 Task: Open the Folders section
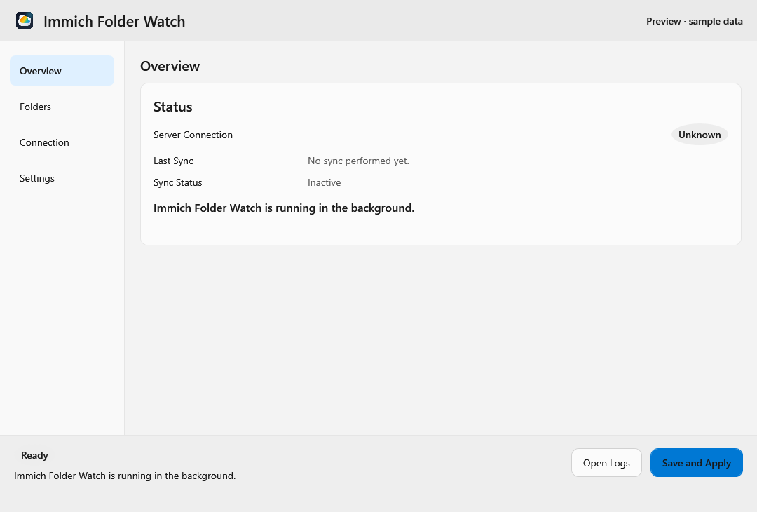click(62, 107)
